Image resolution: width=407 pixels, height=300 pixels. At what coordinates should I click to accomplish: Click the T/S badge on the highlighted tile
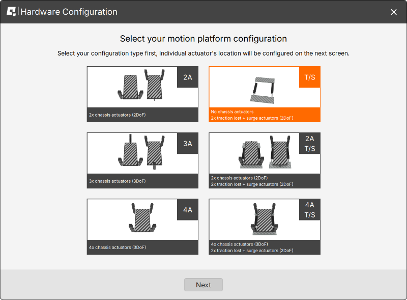coord(310,77)
